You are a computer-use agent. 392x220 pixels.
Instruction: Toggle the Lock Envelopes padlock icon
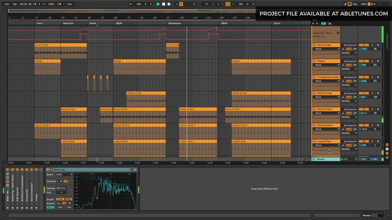330,24
